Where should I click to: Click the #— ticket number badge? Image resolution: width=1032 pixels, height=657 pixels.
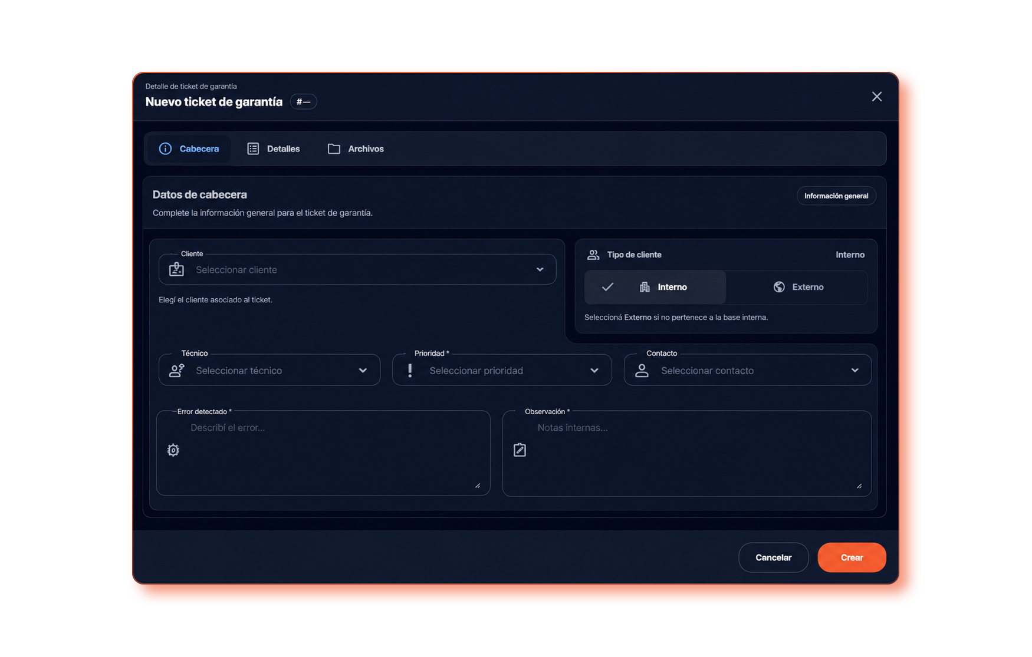pyautogui.click(x=303, y=102)
